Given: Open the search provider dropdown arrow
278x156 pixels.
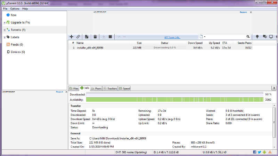Looking at the screenshot, I should pos(205,37).
